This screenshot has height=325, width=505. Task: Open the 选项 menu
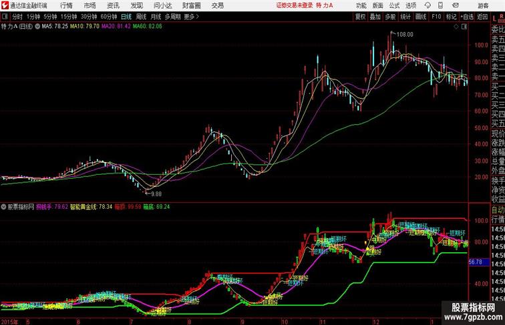tap(411, 5)
